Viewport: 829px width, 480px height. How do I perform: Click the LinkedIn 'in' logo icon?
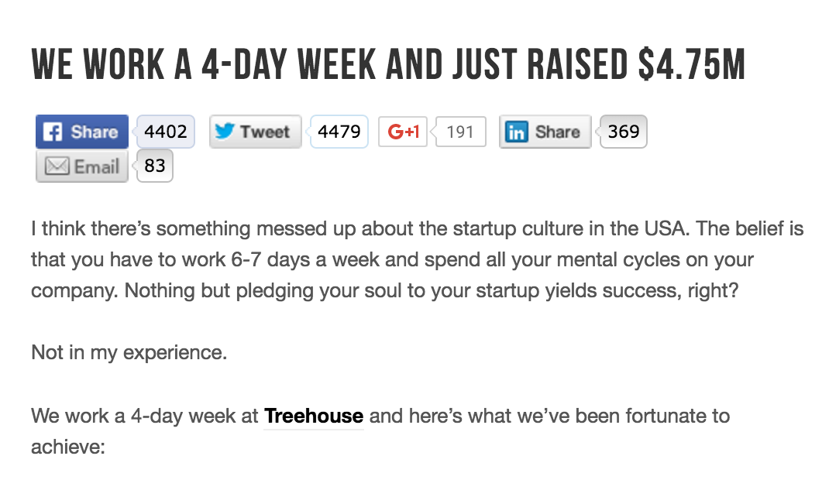(517, 132)
